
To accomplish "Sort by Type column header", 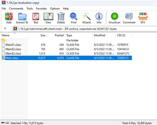I will click(x=79, y=35).
